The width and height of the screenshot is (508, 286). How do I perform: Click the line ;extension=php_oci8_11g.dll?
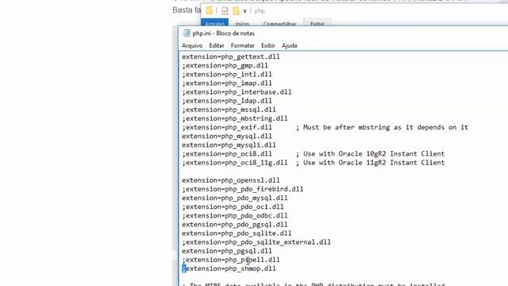click(235, 163)
